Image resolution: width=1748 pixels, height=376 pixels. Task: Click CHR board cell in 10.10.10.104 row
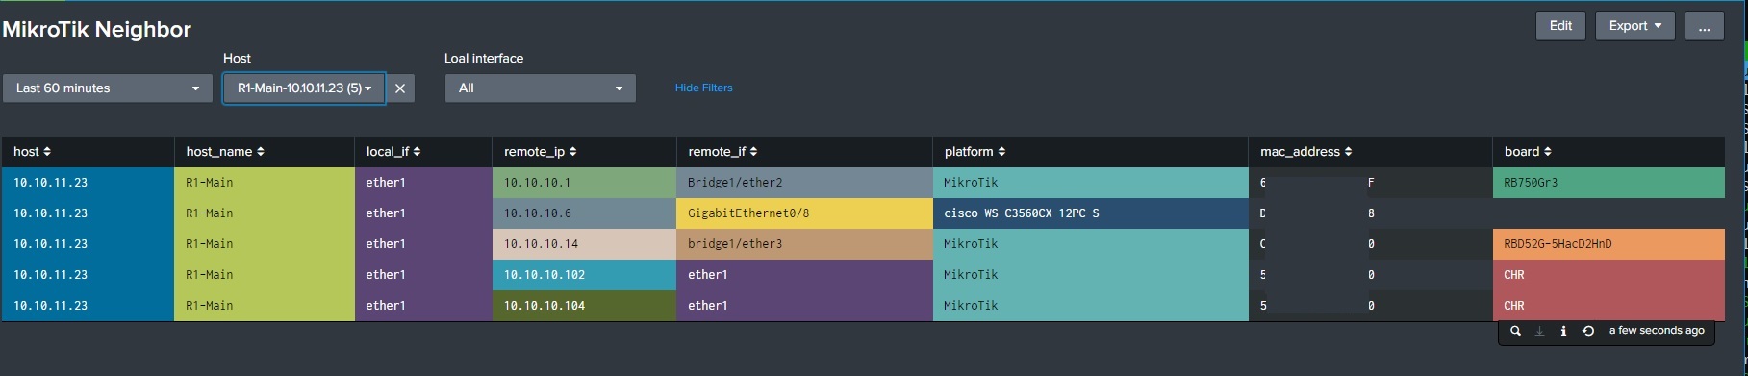coord(1609,306)
